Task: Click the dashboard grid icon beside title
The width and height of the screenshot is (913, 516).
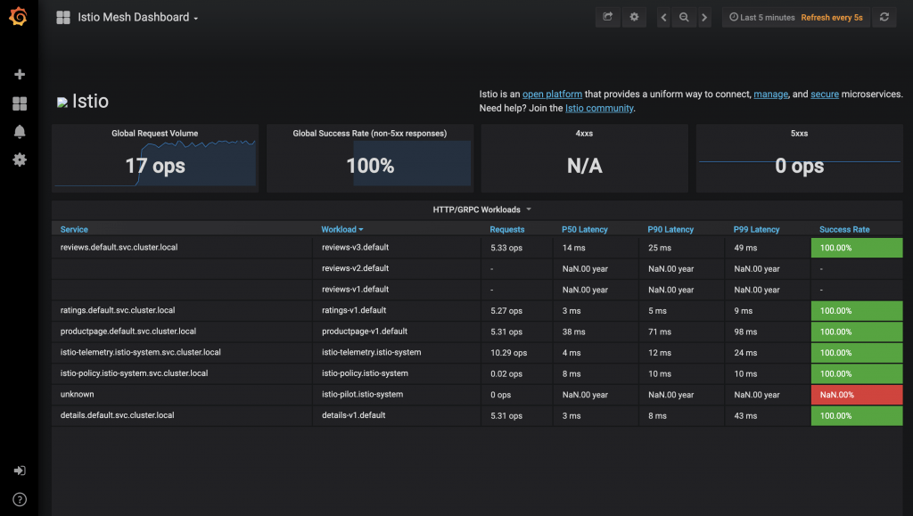Action: [x=63, y=18]
